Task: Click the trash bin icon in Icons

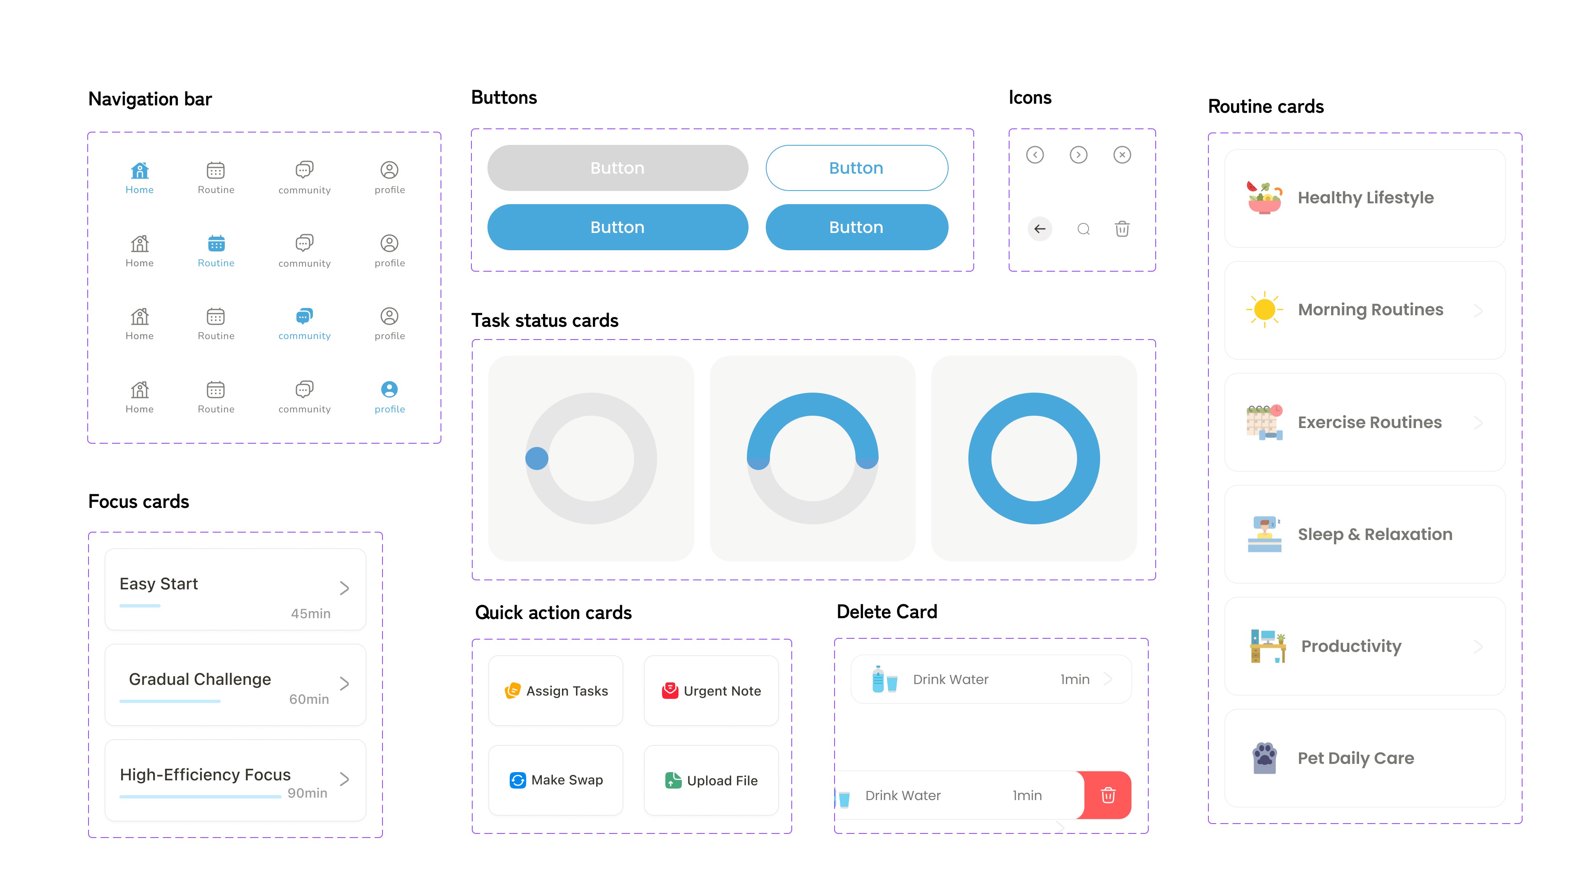Action: pos(1122,229)
